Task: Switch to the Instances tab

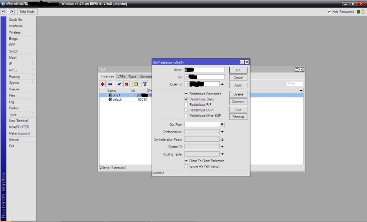Action: click(x=108, y=76)
